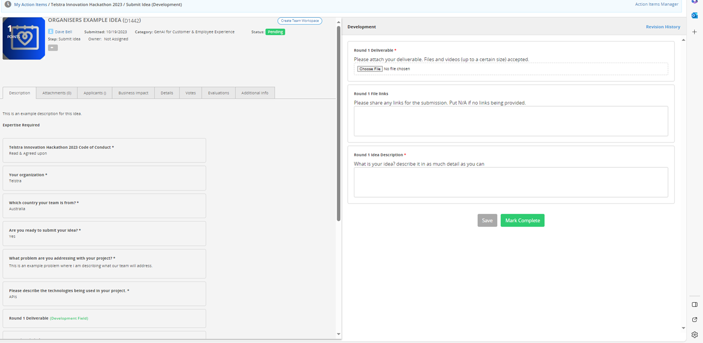Click the Round 1 Deliverable required label in Development

(x=375, y=50)
